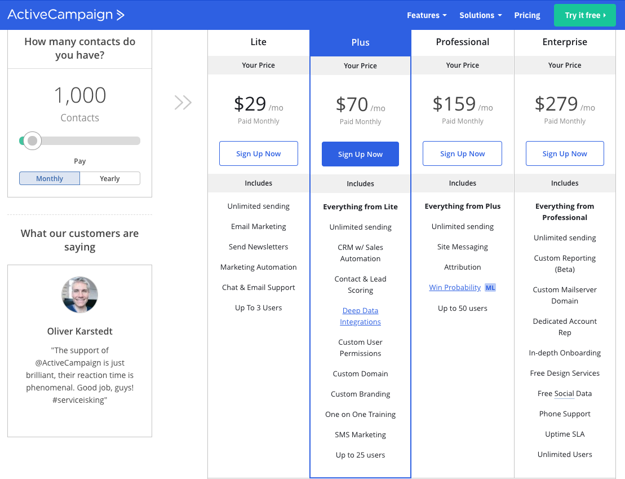Sign up for the Lite plan
Screen dimensions: 625x479
258,153
